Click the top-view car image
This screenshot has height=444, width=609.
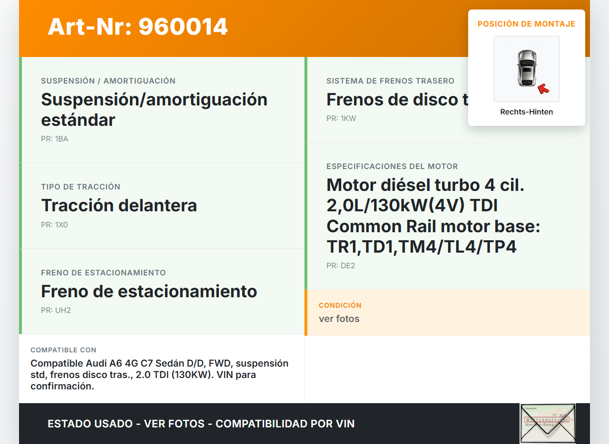tap(526, 68)
